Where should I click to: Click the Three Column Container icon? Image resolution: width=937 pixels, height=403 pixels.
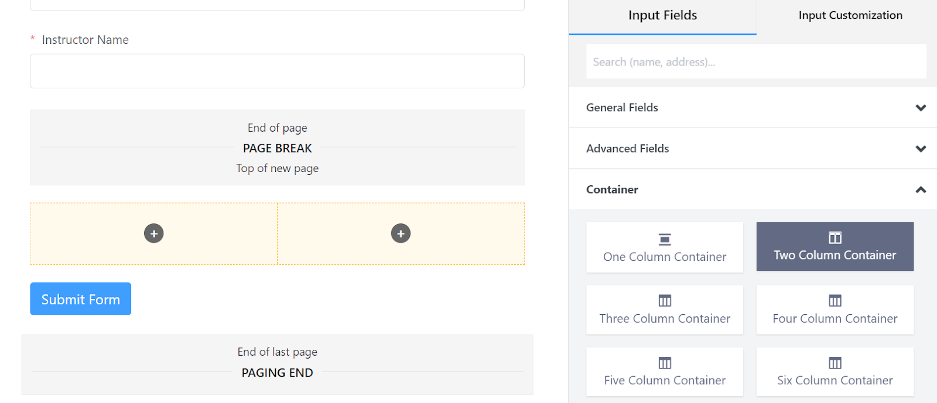tap(665, 301)
